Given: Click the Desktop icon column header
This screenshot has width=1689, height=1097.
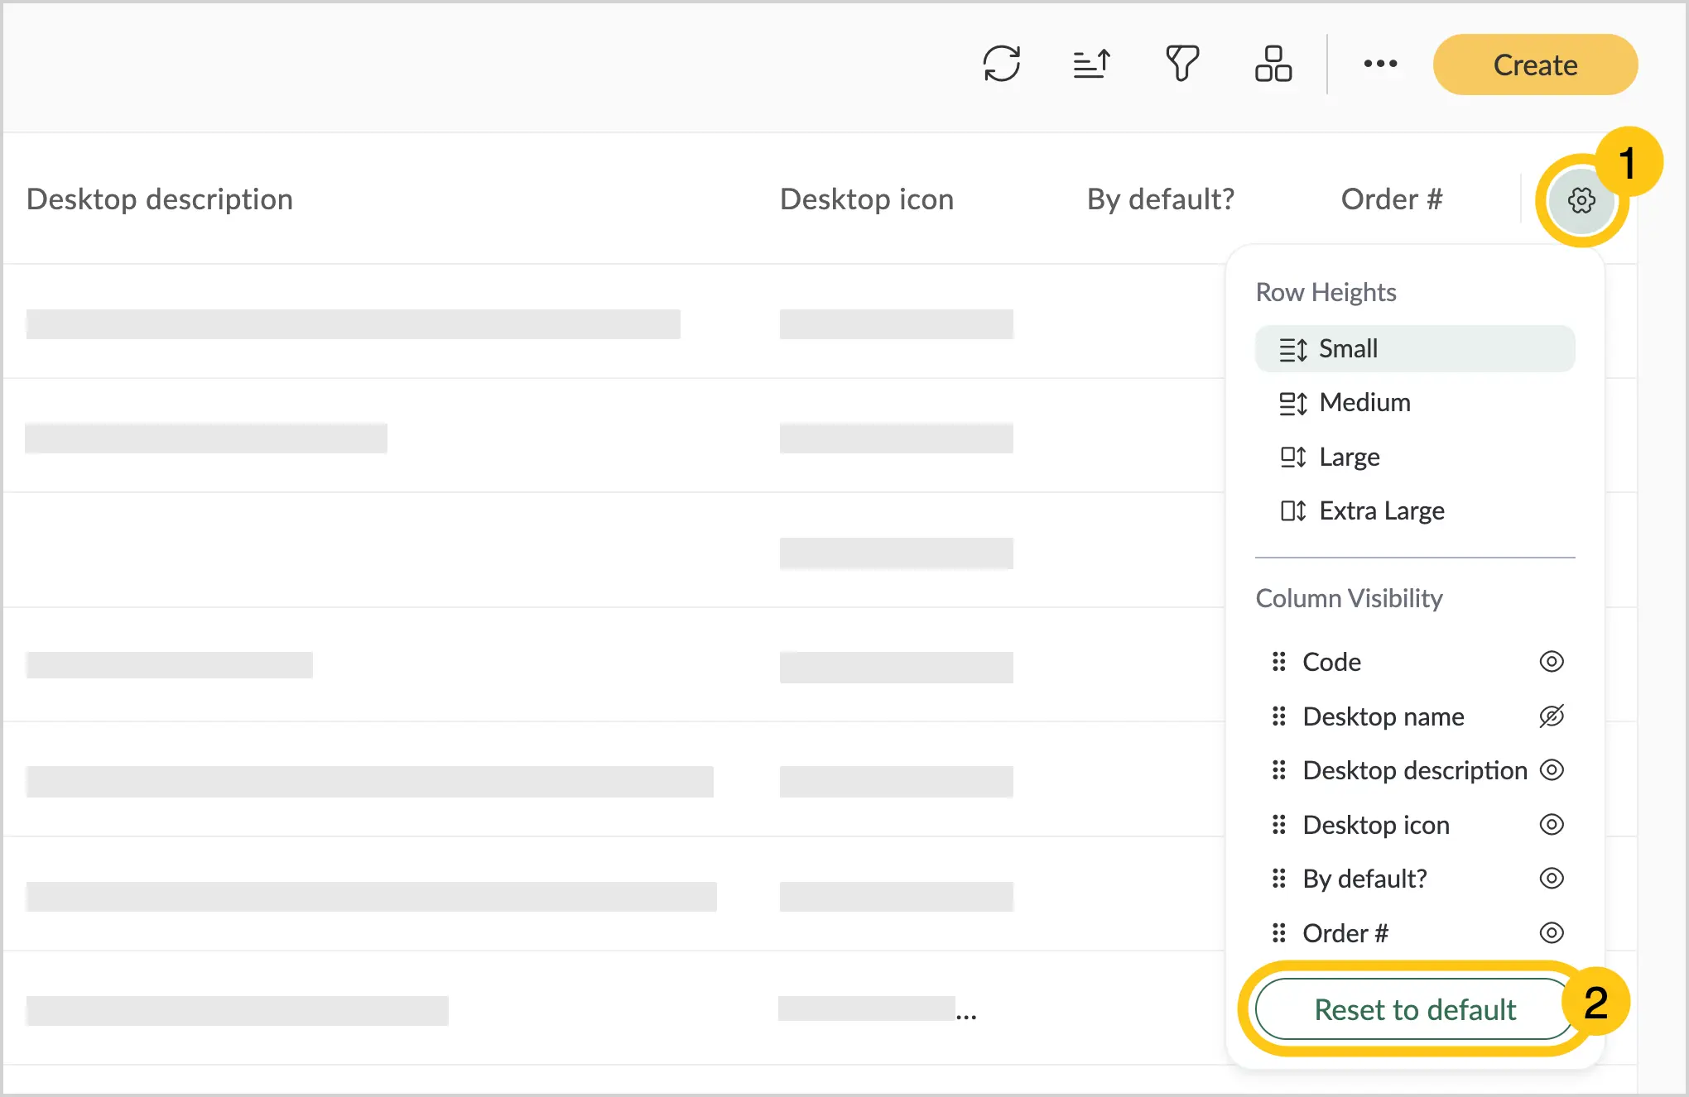Looking at the screenshot, I should click(867, 199).
